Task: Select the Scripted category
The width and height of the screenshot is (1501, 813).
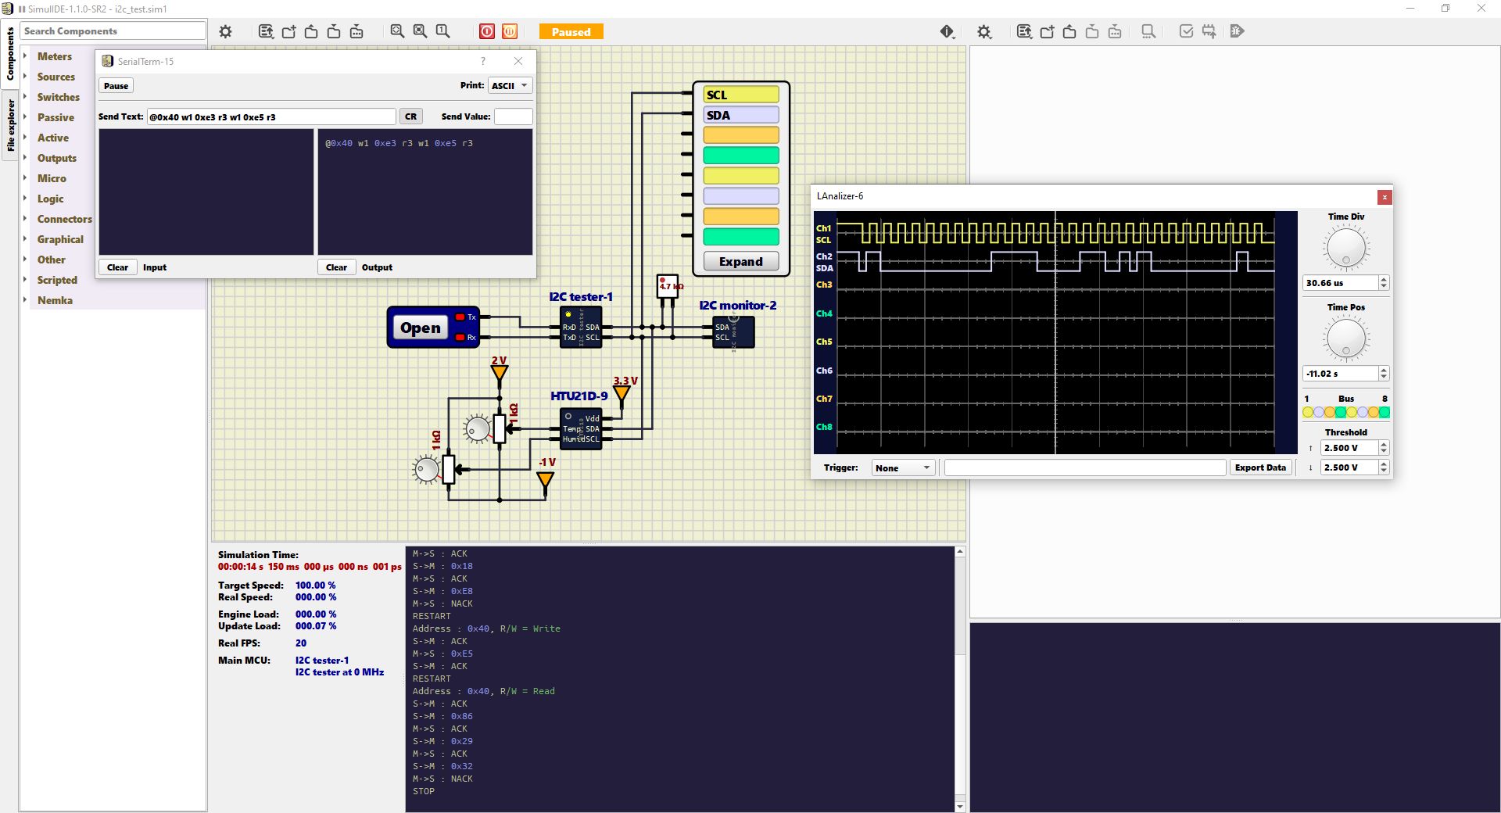Action: pyautogui.click(x=57, y=280)
